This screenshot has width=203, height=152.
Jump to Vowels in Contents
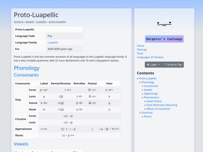pos(148,90)
